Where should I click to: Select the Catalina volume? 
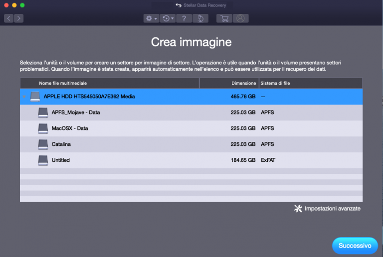point(191,144)
